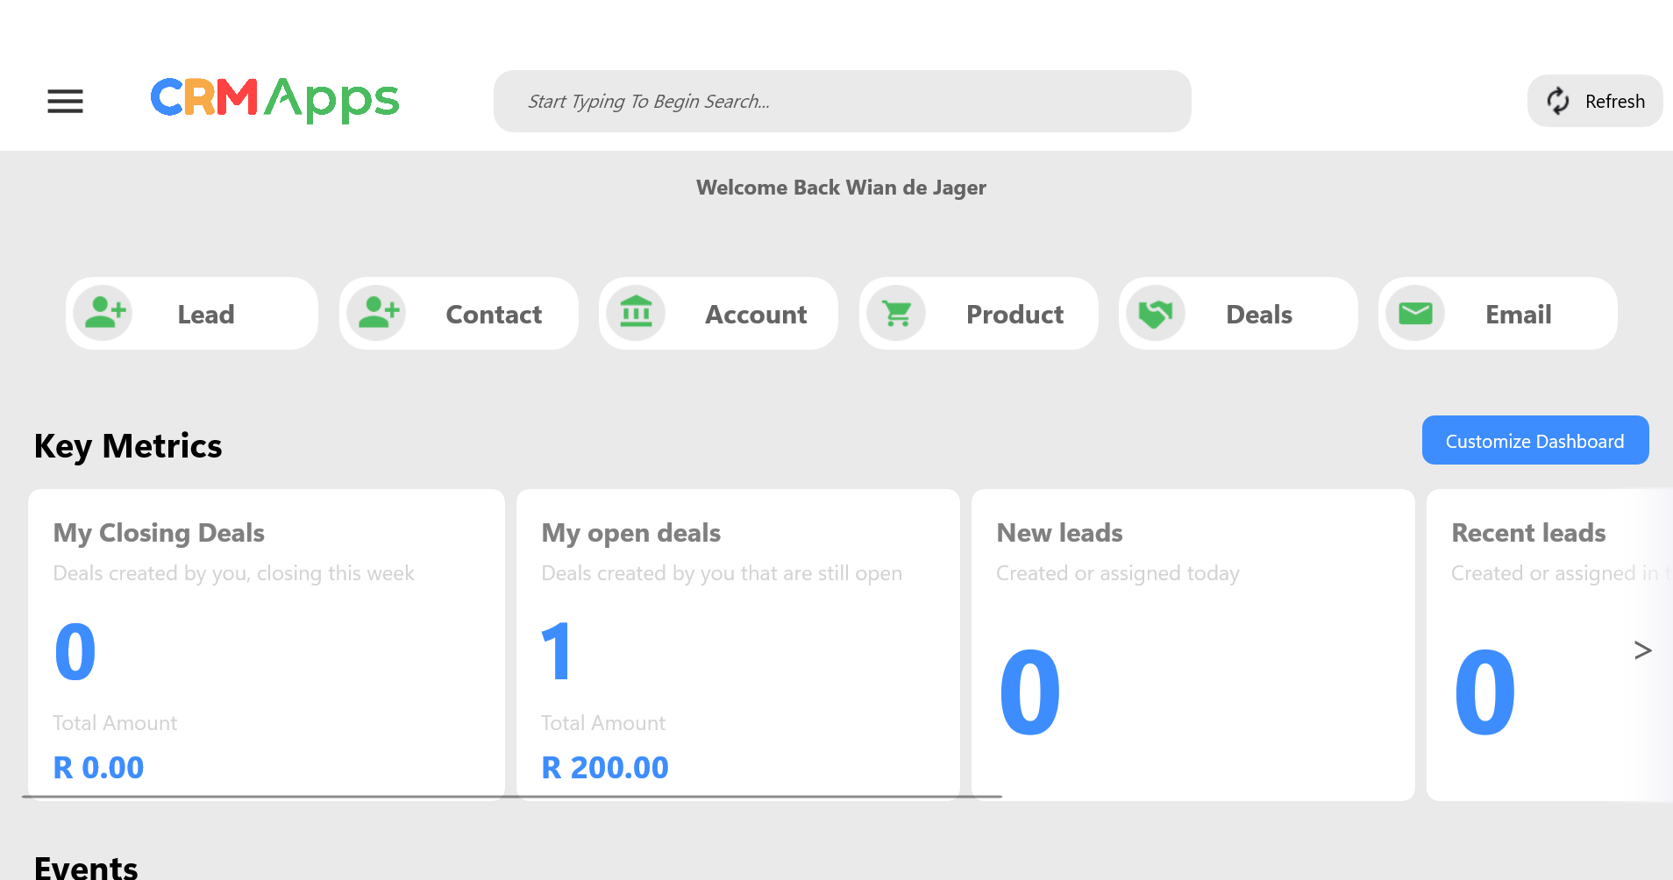Image resolution: width=1673 pixels, height=880 pixels.
Task: Click the CRMApps logo
Action: (x=274, y=100)
